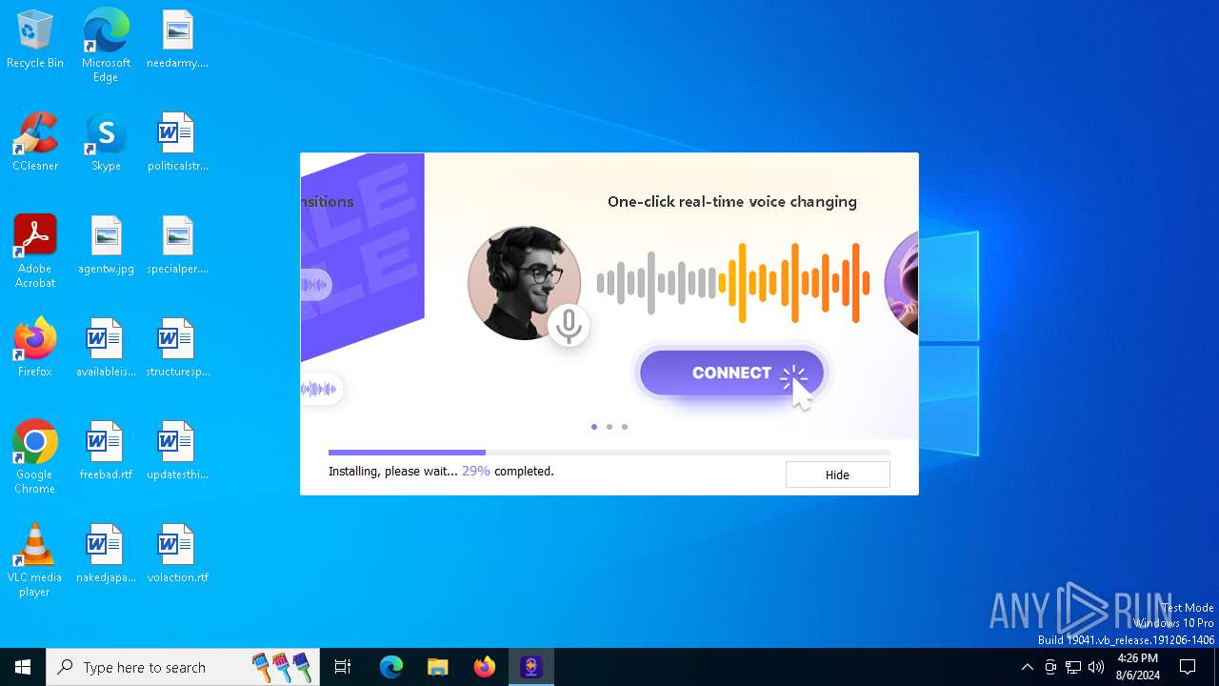Open the nakedjapa Word document
The image size is (1219, 686).
tap(106, 555)
